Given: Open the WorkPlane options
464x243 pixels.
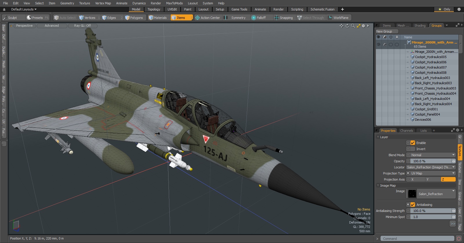Looking at the screenshot, I should point(338,18).
